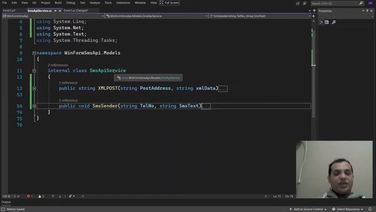The width and height of the screenshot is (376, 212).
Task: Open the Tools menu
Action: pos(108,2)
